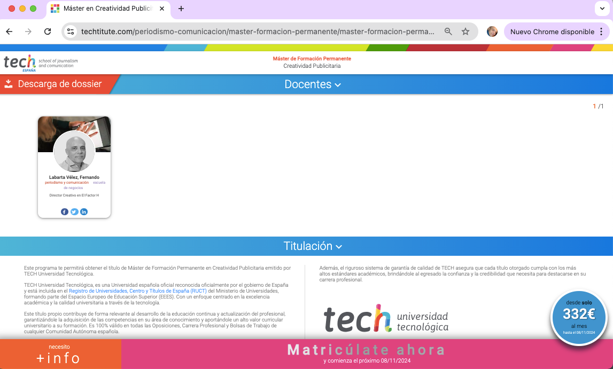Go back to the previous page
The image size is (613, 369).
(x=10, y=32)
